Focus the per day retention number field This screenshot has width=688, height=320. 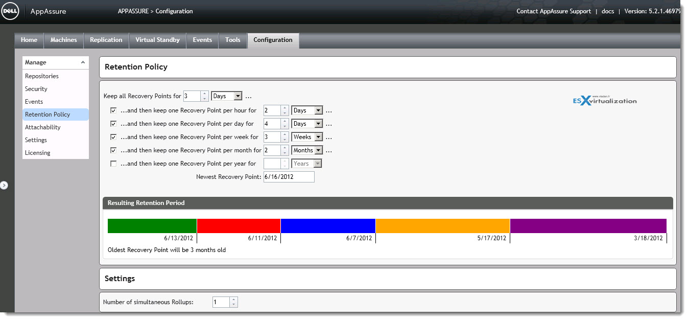coord(273,124)
